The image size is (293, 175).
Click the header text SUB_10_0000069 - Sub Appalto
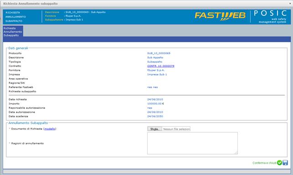tap(85, 12)
